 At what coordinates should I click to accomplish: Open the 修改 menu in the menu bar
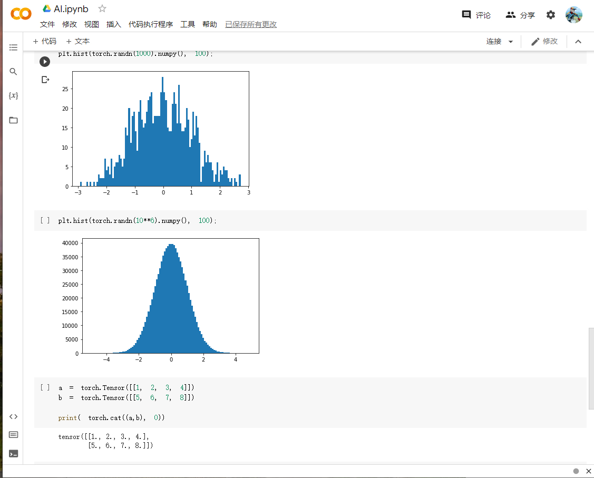click(70, 24)
